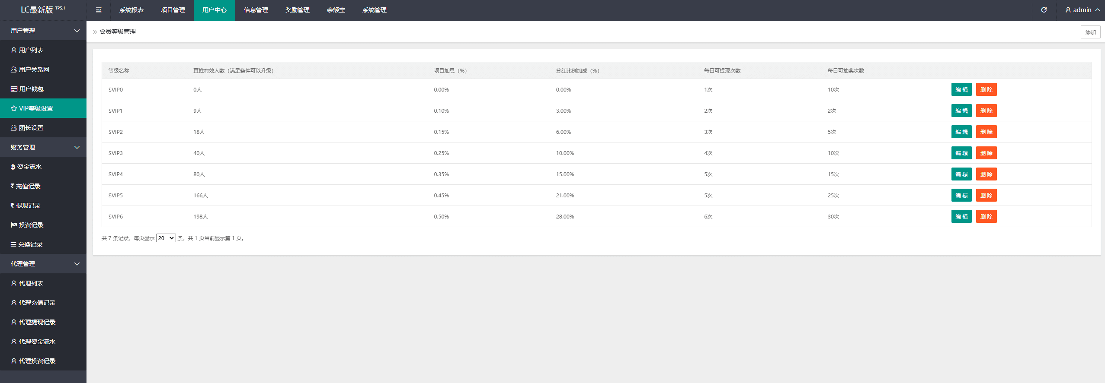The width and height of the screenshot is (1105, 383).
Task: Delete the SVIP3 level
Action: tap(986, 153)
